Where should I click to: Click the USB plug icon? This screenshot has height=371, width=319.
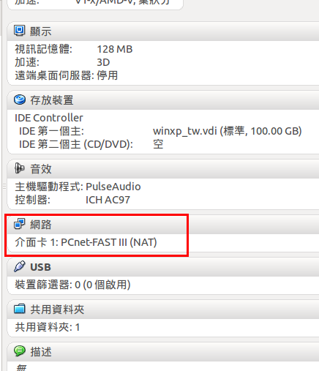coord(20,266)
